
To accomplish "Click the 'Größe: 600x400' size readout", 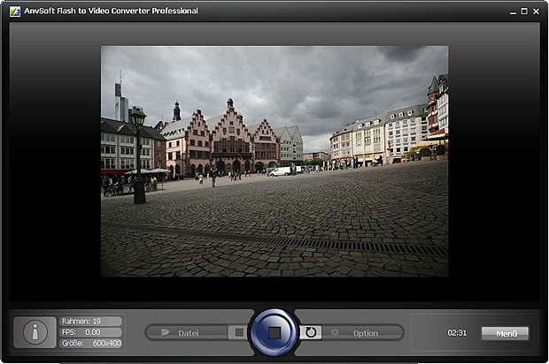I will coord(90,344).
